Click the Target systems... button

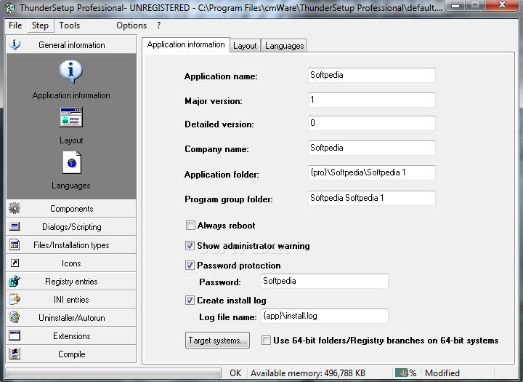tap(217, 341)
